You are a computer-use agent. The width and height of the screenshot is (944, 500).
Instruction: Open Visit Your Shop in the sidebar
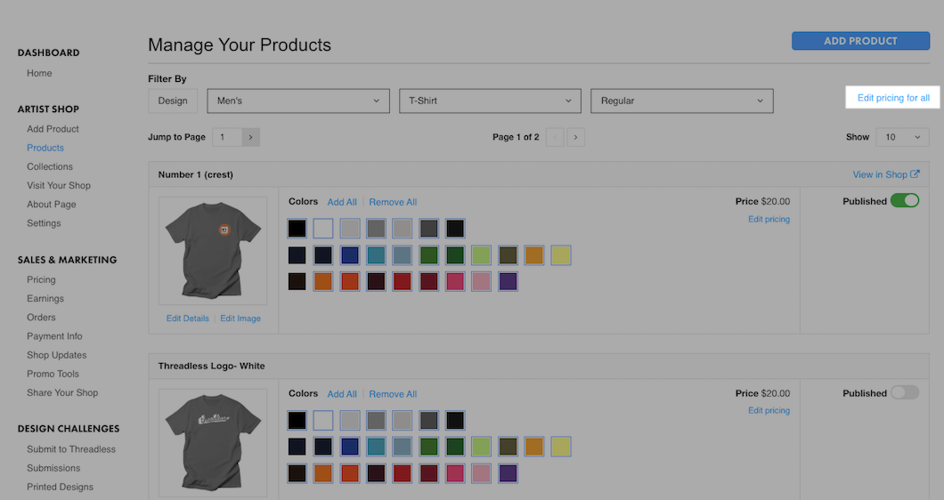point(59,185)
